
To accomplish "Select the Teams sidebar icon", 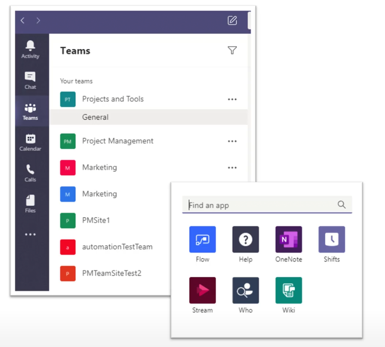I will click(x=30, y=111).
